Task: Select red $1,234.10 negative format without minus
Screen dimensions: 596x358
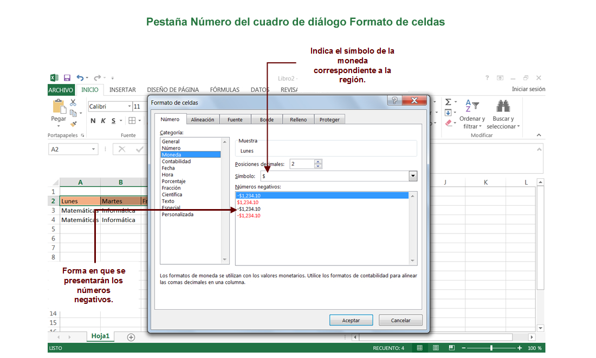Action: (x=248, y=202)
